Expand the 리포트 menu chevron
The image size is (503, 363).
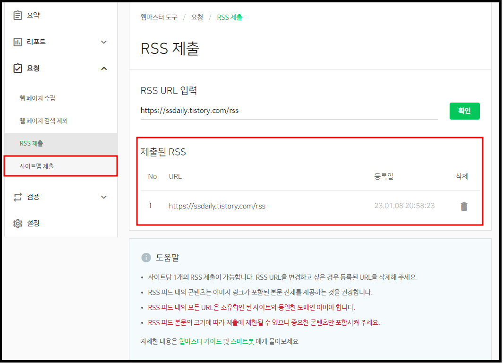103,42
